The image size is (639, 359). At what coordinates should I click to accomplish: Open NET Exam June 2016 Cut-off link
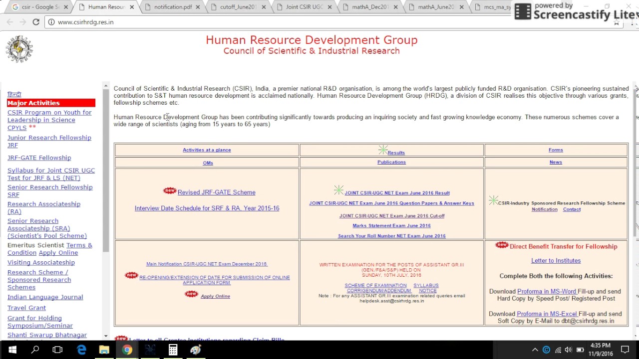[392, 215]
